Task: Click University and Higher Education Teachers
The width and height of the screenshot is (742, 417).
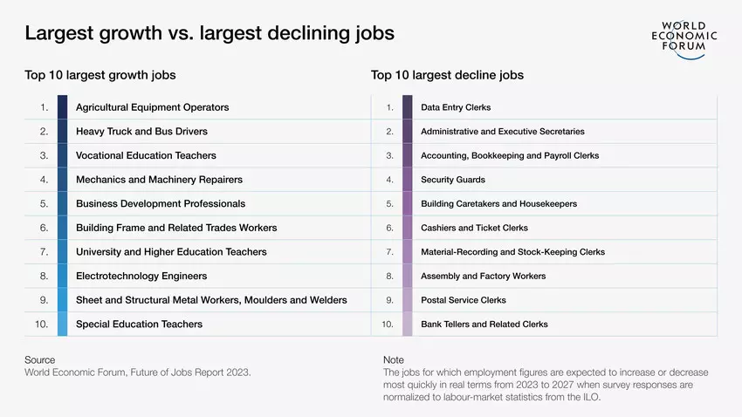Action: 171,252
